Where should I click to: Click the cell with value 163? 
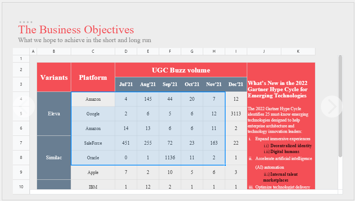click(214, 143)
